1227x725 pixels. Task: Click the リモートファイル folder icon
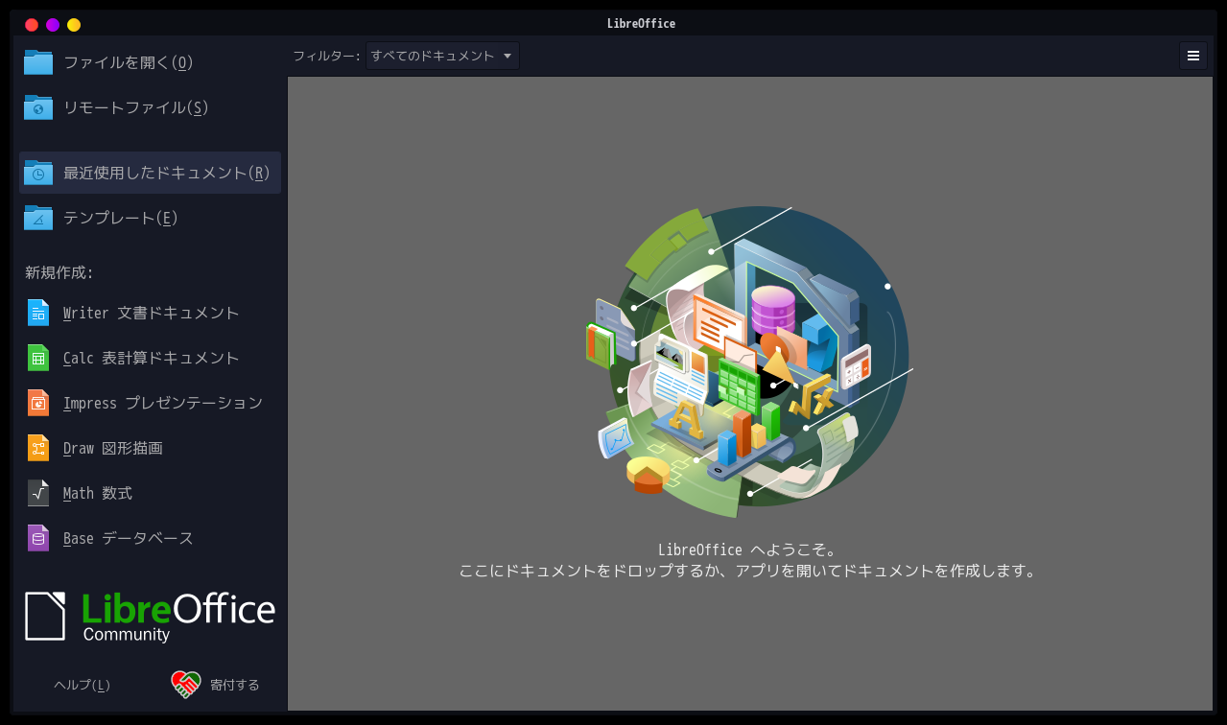point(37,107)
